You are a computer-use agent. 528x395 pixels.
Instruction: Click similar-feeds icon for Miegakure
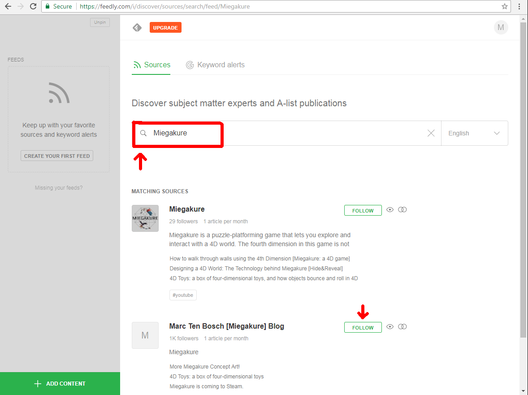pos(402,210)
